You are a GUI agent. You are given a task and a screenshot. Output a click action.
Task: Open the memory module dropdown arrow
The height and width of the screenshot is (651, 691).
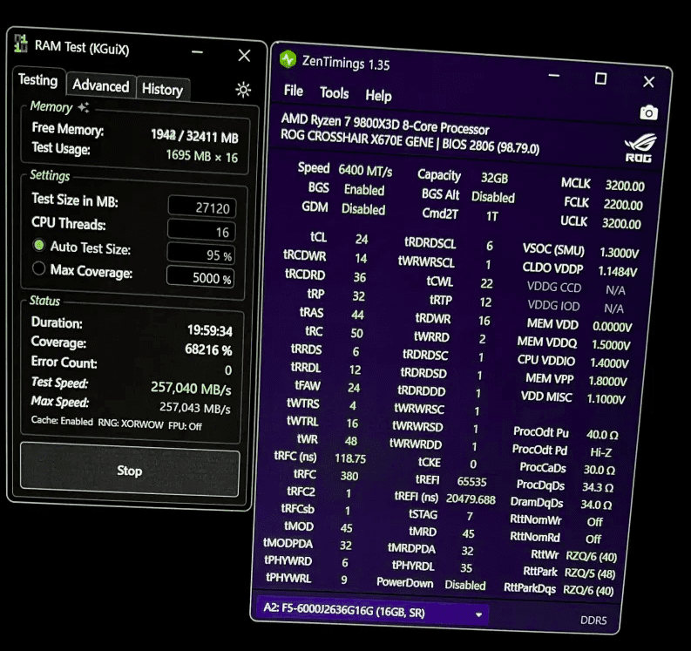(478, 614)
